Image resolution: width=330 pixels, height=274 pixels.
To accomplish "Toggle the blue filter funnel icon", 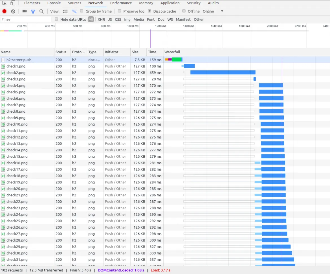I will pyautogui.click(x=33, y=11).
